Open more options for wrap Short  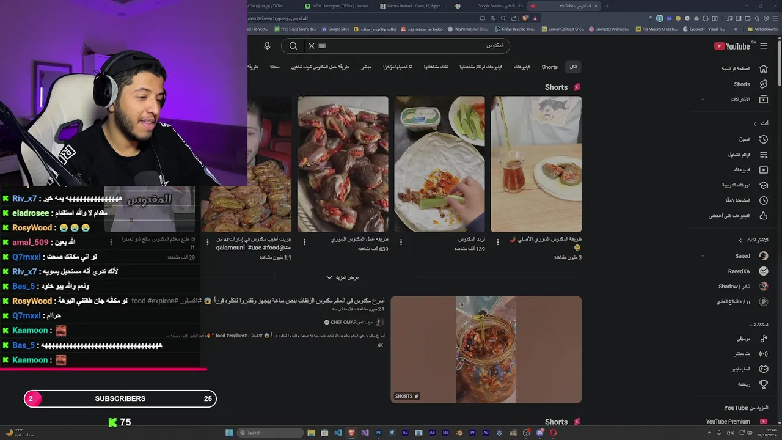point(401,242)
